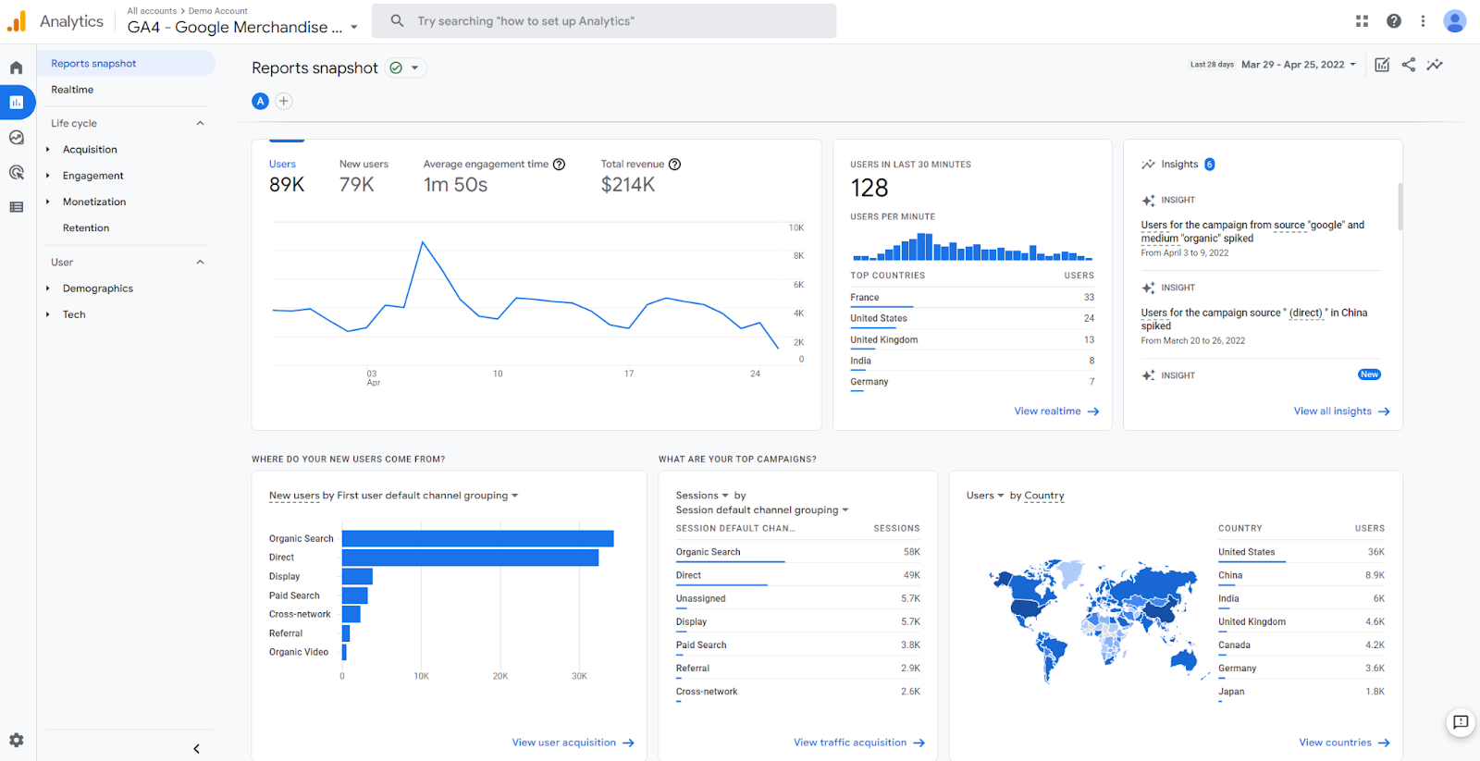The width and height of the screenshot is (1480, 761).
Task: Open the Google apps grid icon
Action: click(1362, 21)
